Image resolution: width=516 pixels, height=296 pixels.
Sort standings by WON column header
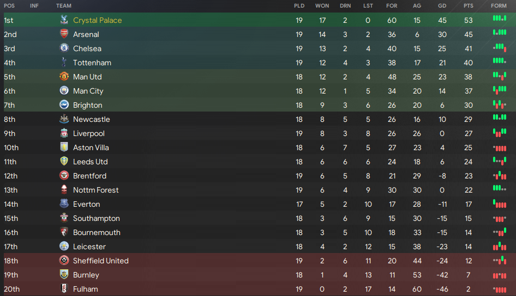pyautogui.click(x=322, y=5)
